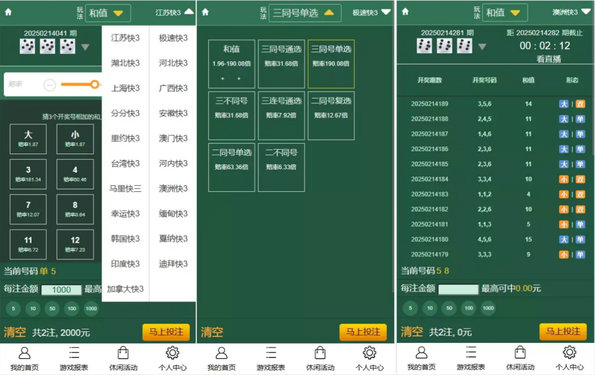The height and width of the screenshot is (375, 595).
Task: Open 个人中心 gear icon in the right panel
Action: [x=569, y=358]
